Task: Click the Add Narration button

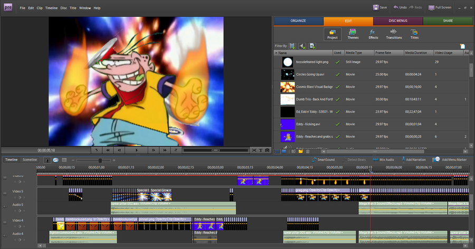Action: click(x=413, y=160)
